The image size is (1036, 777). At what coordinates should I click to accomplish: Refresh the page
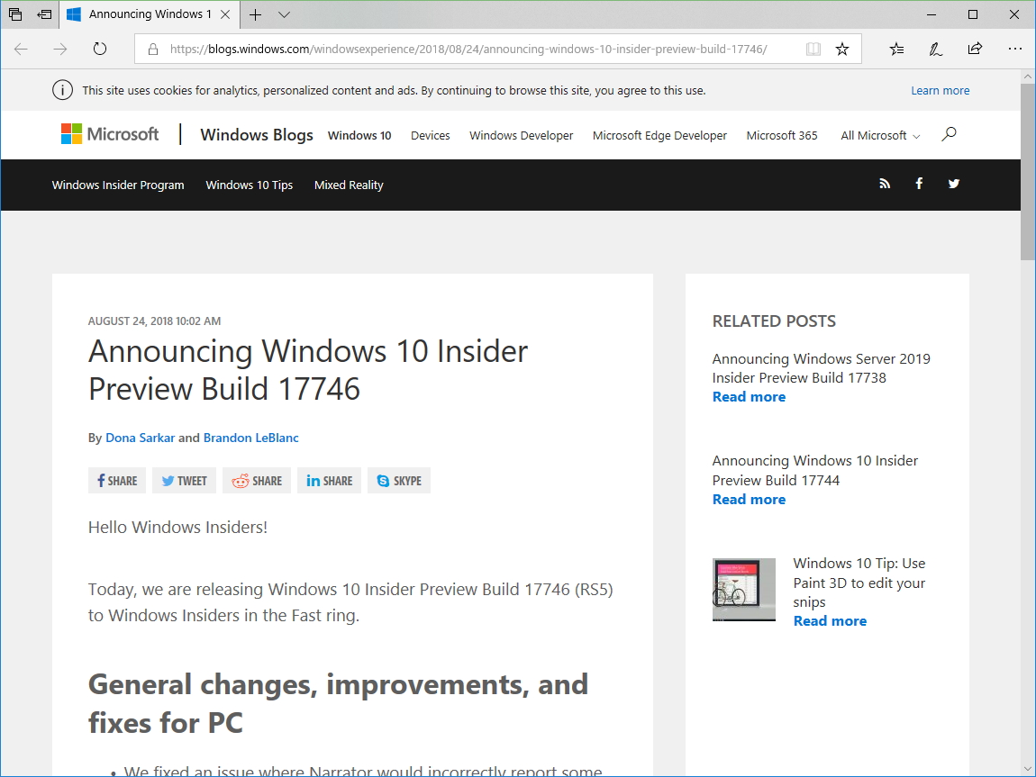click(99, 50)
